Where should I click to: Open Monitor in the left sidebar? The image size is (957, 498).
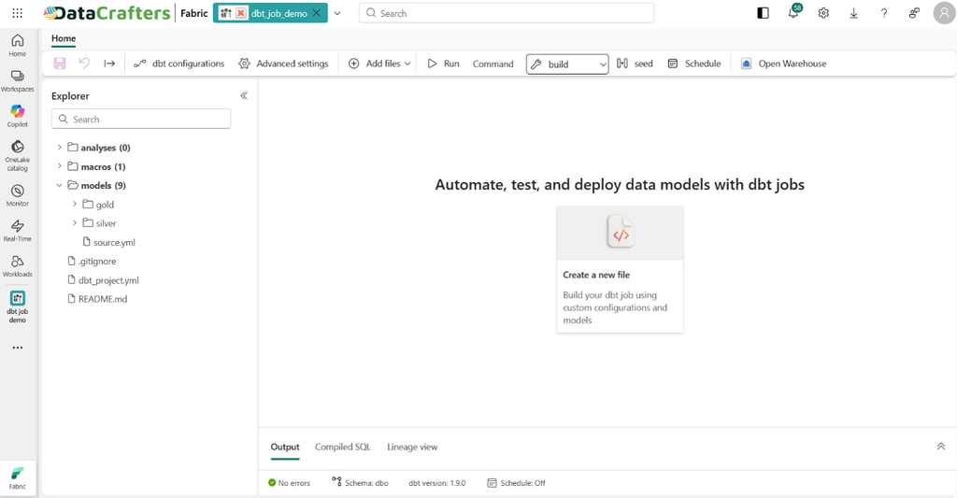point(18,195)
